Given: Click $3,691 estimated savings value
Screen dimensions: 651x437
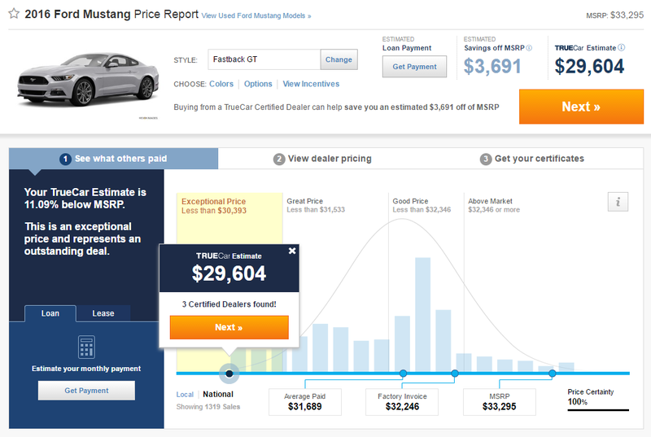Looking at the screenshot, I should point(492,67).
